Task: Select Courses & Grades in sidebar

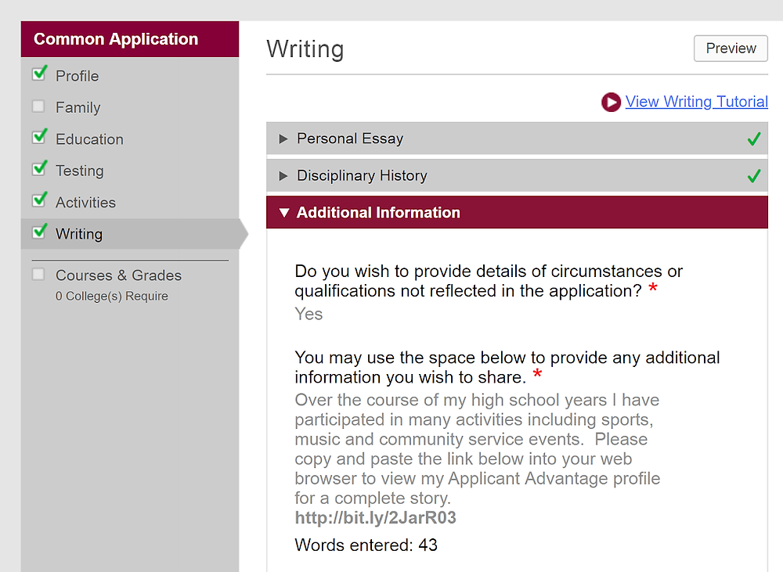Action: [118, 275]
